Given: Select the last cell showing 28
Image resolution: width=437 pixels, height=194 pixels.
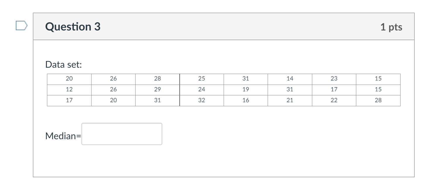Looking at the screenshot, I should coord(378,100).
